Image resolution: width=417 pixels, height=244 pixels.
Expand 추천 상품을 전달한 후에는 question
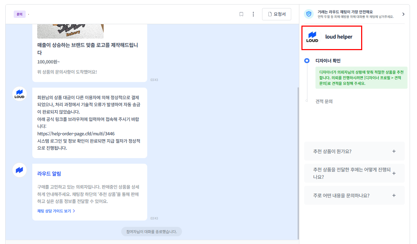354,173
